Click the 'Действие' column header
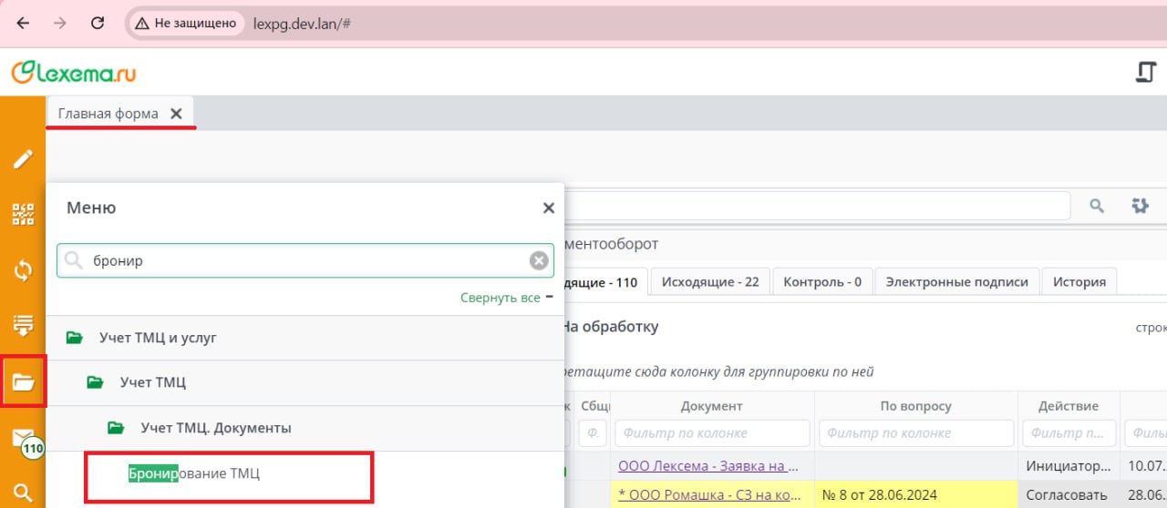Viewport: 1167px width, 508px height. tap(1069, 406)
